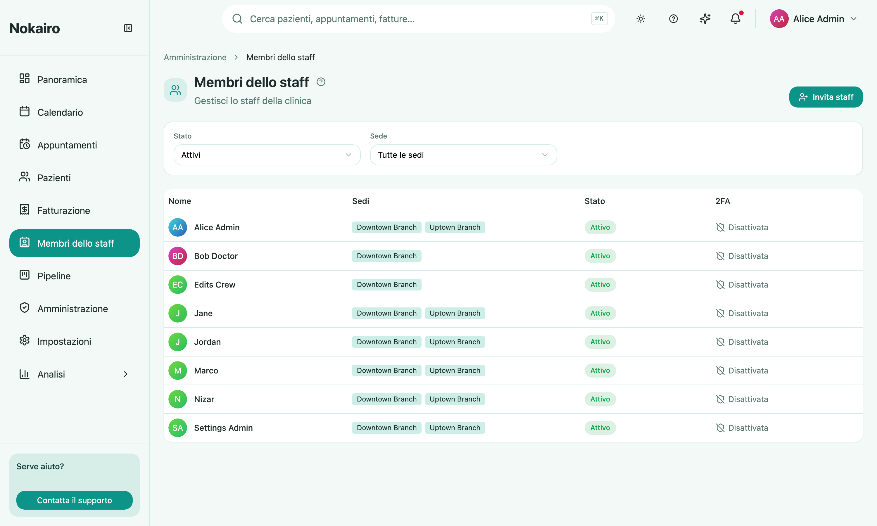Image resolution: width=877 pixels, height=526 pixels.
Task: Open the Settings Admin staff name
Action: pyautogui.click(x=223, y=428)
